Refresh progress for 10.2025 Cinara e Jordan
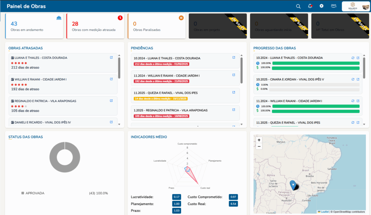 point(353,79)
